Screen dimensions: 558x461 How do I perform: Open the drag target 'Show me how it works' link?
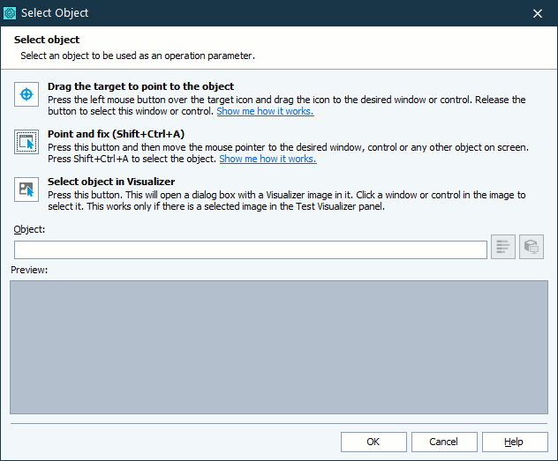[x=265, y=112]
